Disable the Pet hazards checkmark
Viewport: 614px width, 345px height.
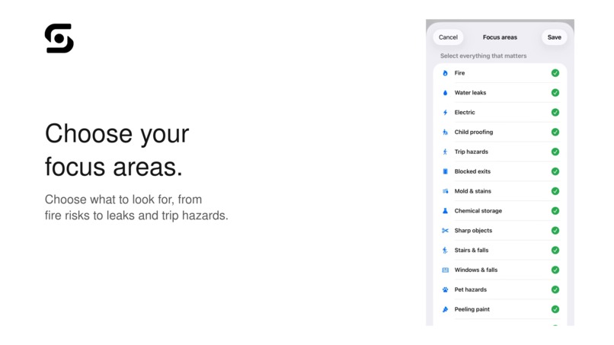(555, 289)
